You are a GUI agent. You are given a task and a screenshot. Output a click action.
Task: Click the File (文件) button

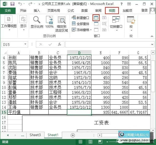[x=8, y=11]
